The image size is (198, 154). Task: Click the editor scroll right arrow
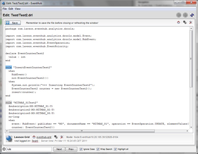pyautogui.click(x=187, y=131)
